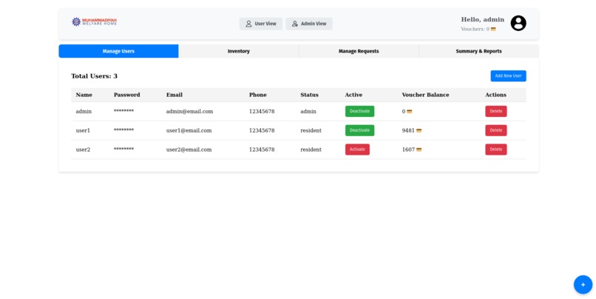Activate the user2 account
596x299 pixels.
(357, 149)
